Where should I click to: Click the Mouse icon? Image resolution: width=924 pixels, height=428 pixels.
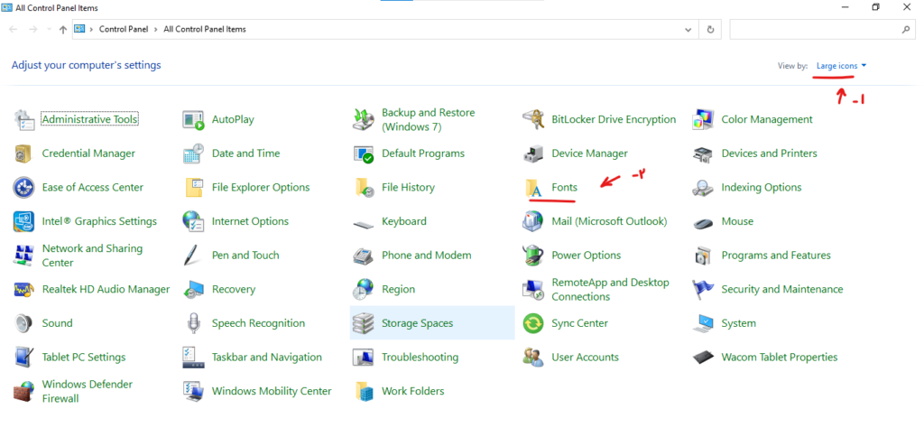coord(703,223)
